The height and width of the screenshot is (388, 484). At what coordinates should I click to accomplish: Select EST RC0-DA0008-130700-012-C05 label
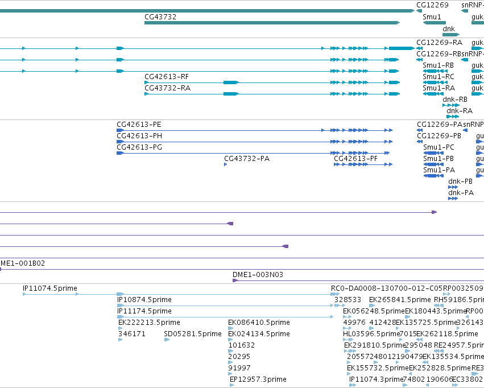pyautogui.click(x=386, y=288)
